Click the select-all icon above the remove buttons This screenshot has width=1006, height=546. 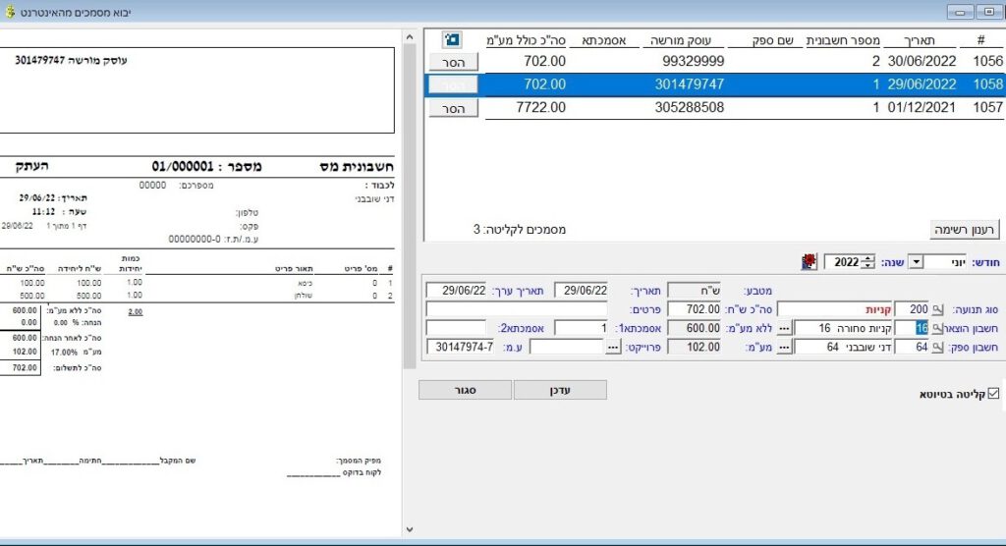[x=452, y=40]
